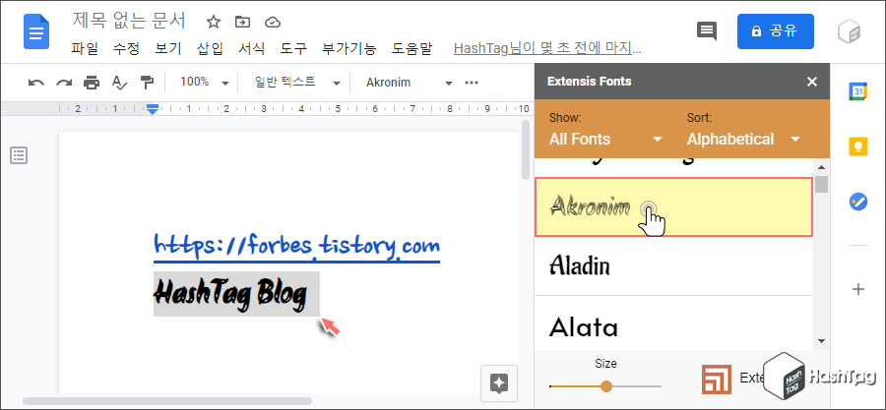886x410 pixels.
Task: Click the Explore button in corner
Action: (x=499, y=382)
